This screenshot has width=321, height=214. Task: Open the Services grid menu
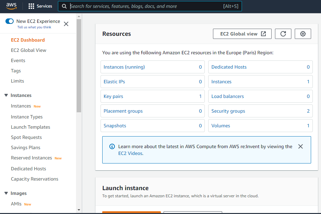pos(40,6)
